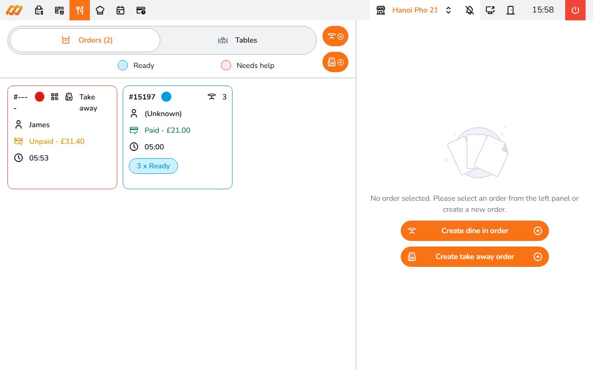
Task: Click the unpaid card icon on James order
Action: coord(19,141)
